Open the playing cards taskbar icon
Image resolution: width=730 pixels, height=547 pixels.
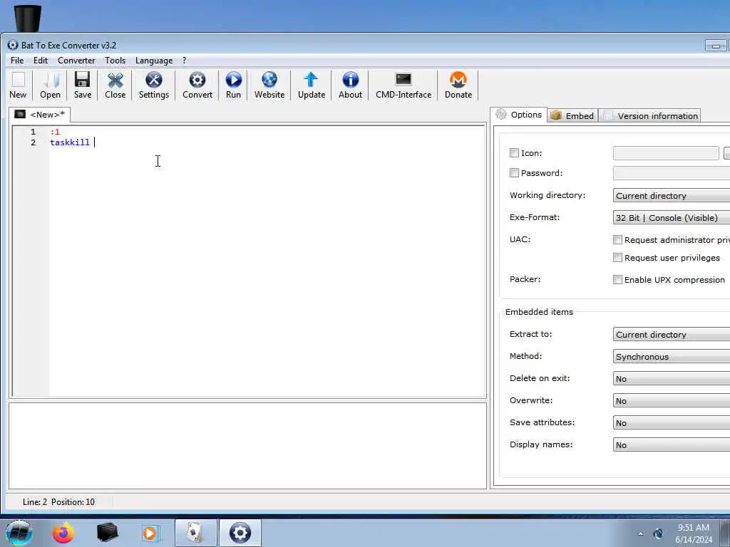pos(196,533)
